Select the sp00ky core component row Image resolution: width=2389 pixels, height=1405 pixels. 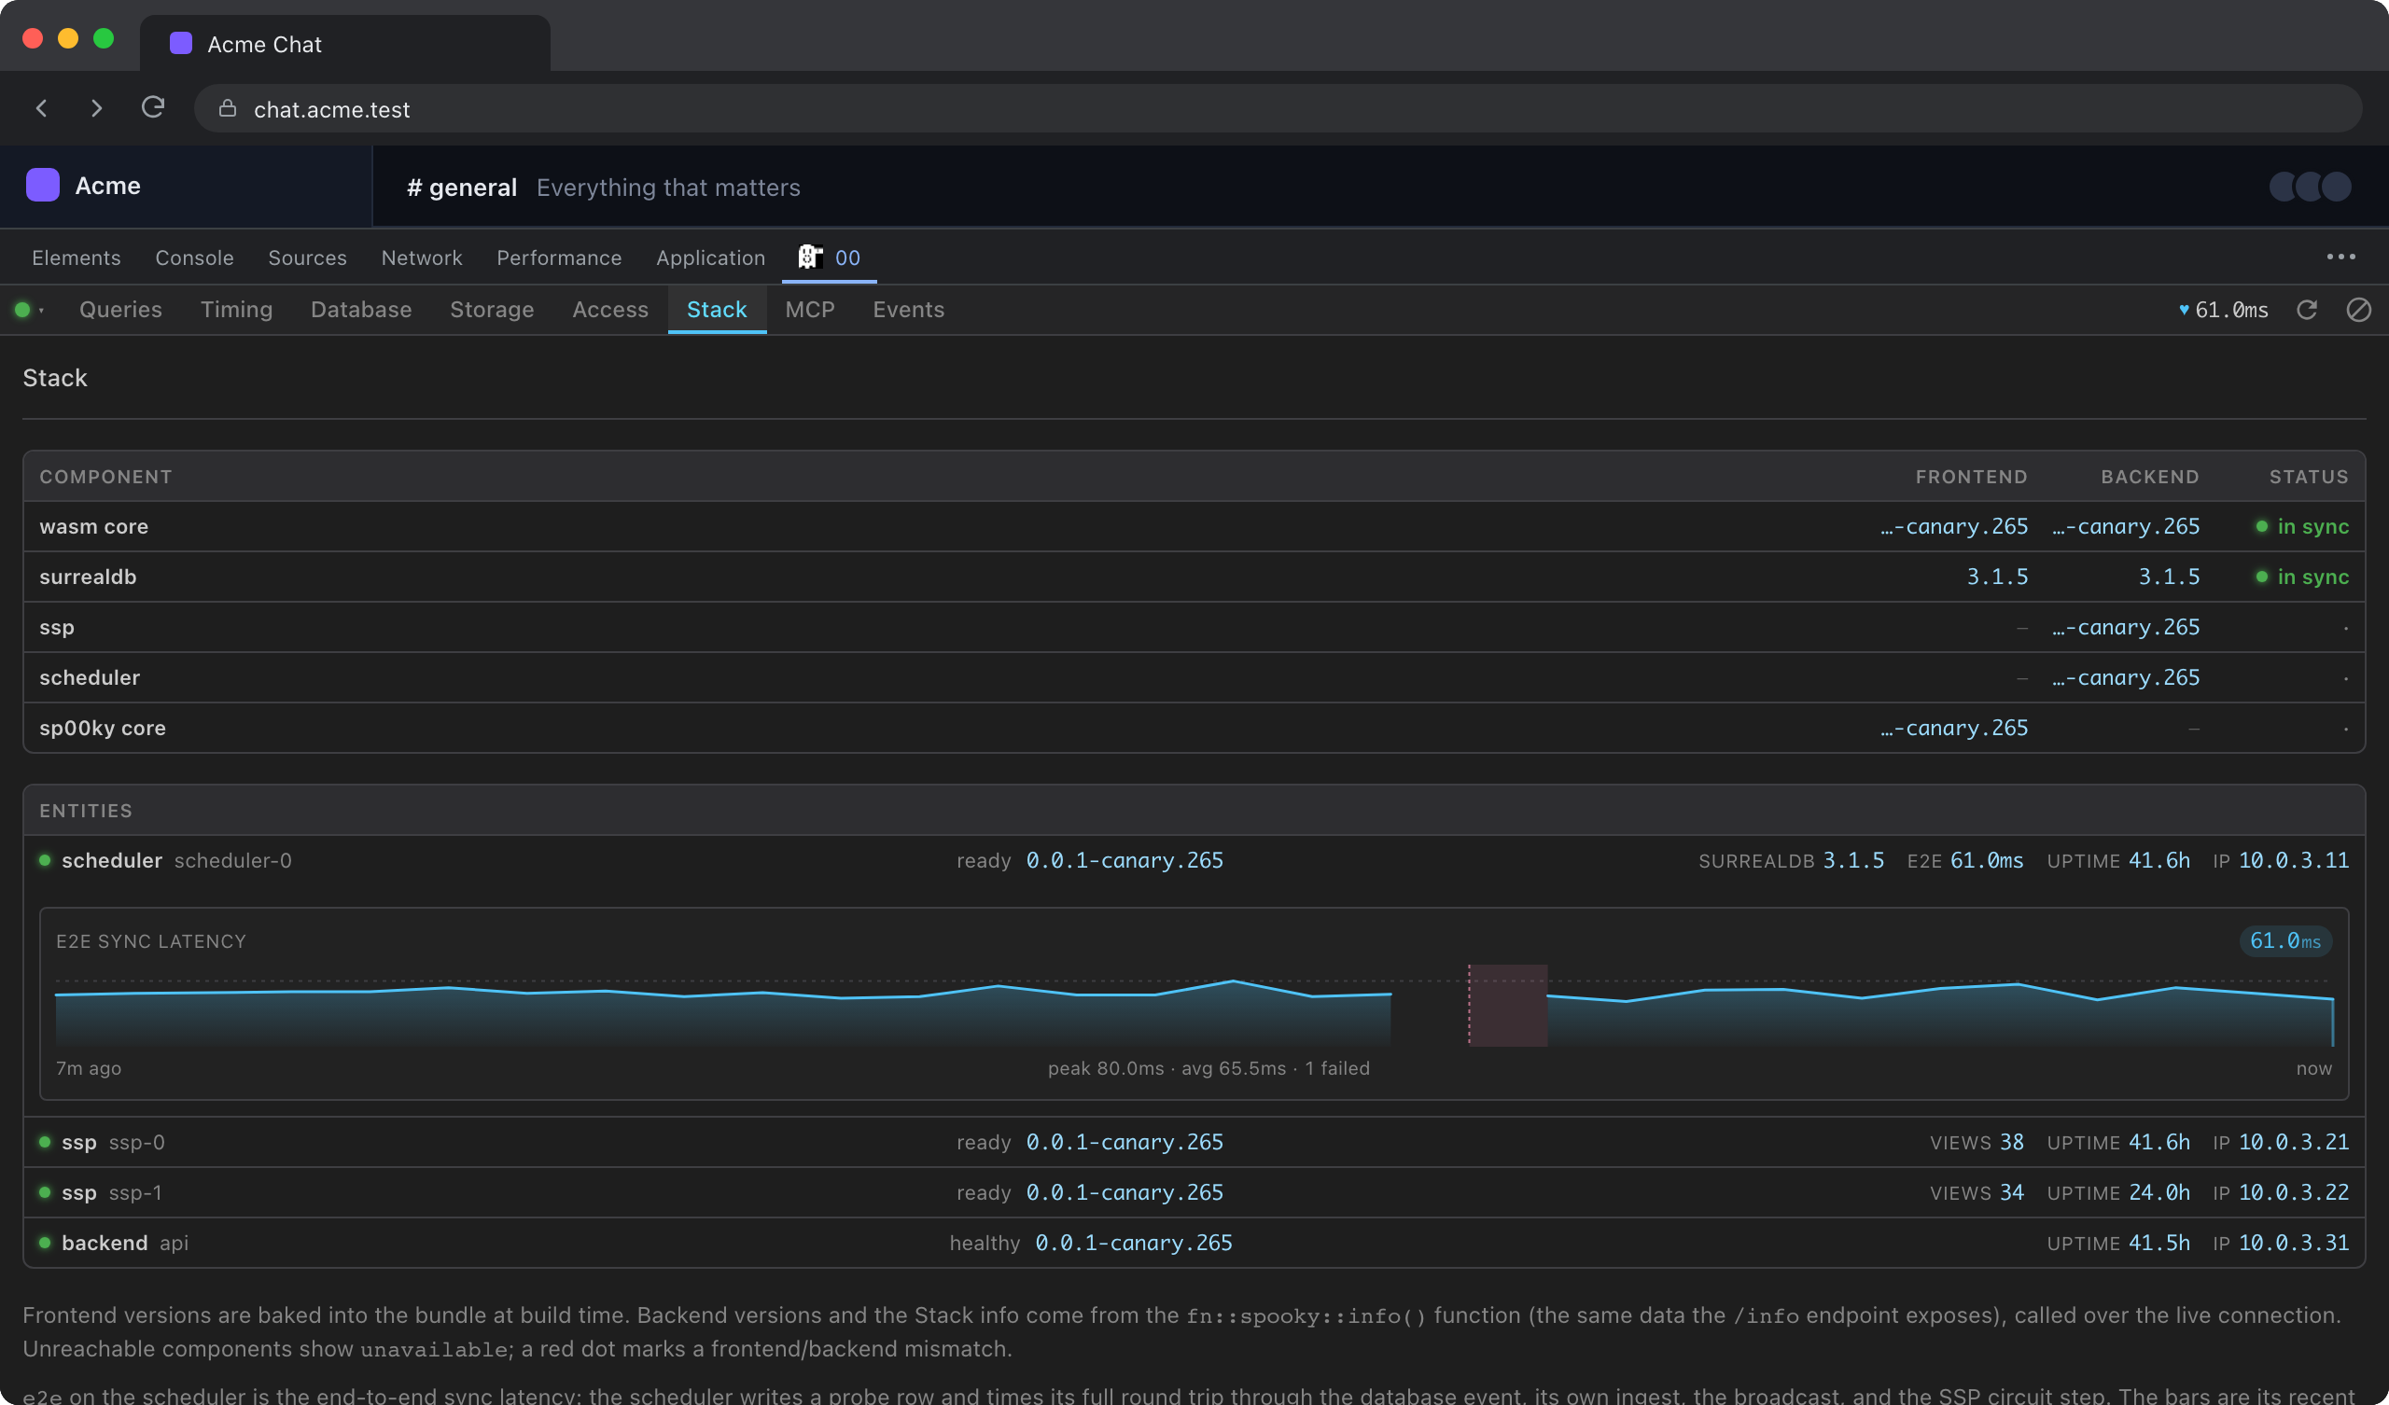(x=1194, y=728)
